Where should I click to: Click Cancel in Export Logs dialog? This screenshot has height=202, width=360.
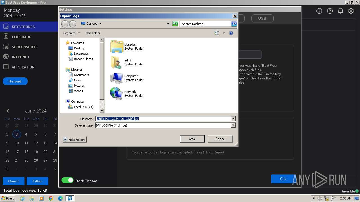tap(220, 139)
